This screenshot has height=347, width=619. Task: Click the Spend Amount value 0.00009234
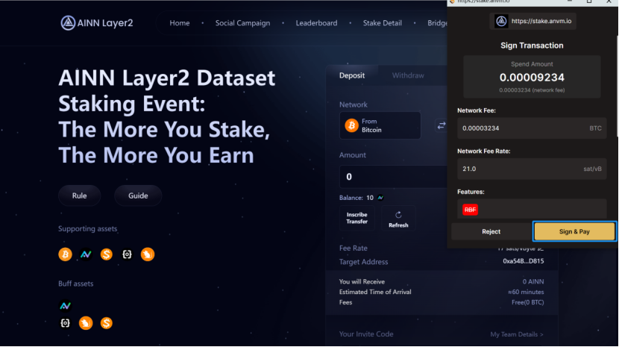tap(532, 78)
